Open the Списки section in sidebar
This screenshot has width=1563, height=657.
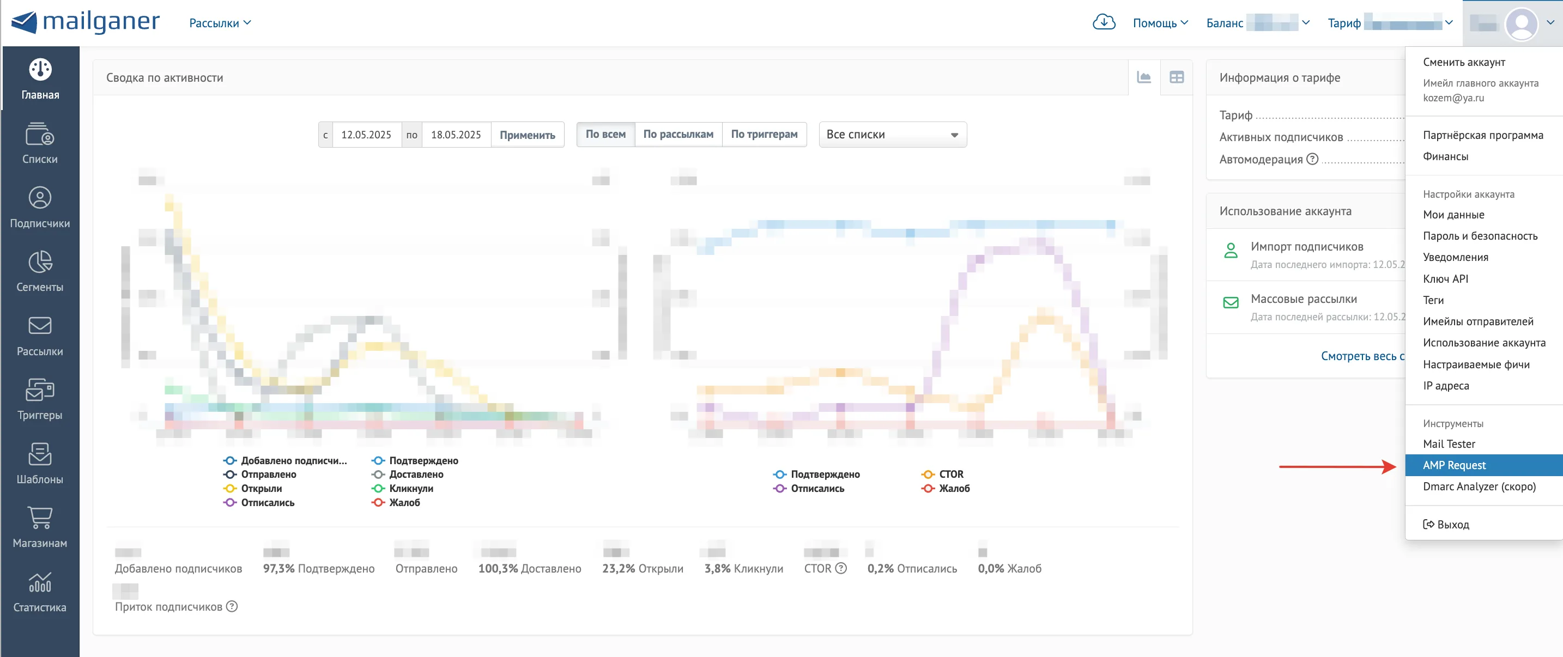[x=40, y=143]
